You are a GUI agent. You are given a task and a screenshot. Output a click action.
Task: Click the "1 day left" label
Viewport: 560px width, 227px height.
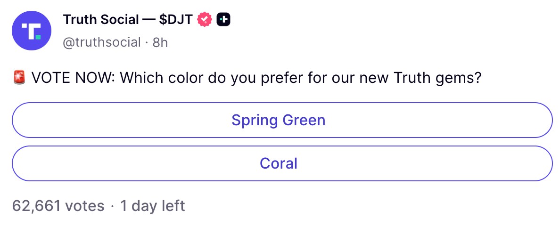click(x=152, y=206)
